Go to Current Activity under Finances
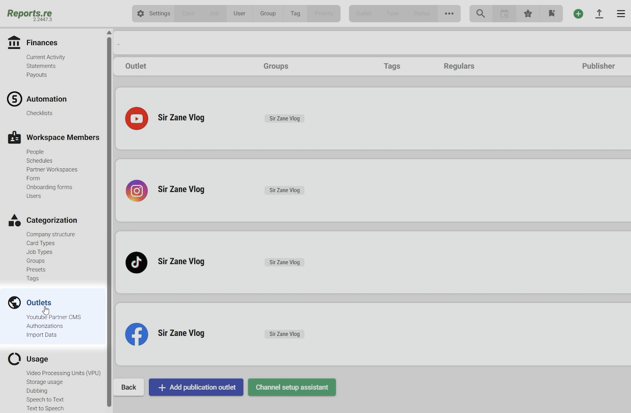Image resolution: width=631 pixels, height=413 pixels. (46, 57)
